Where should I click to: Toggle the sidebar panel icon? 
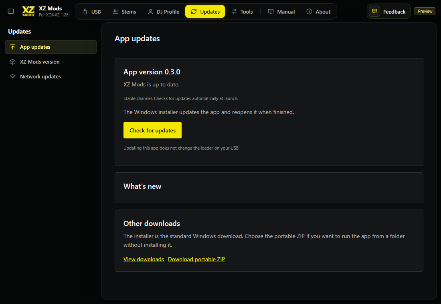point(11,11)
